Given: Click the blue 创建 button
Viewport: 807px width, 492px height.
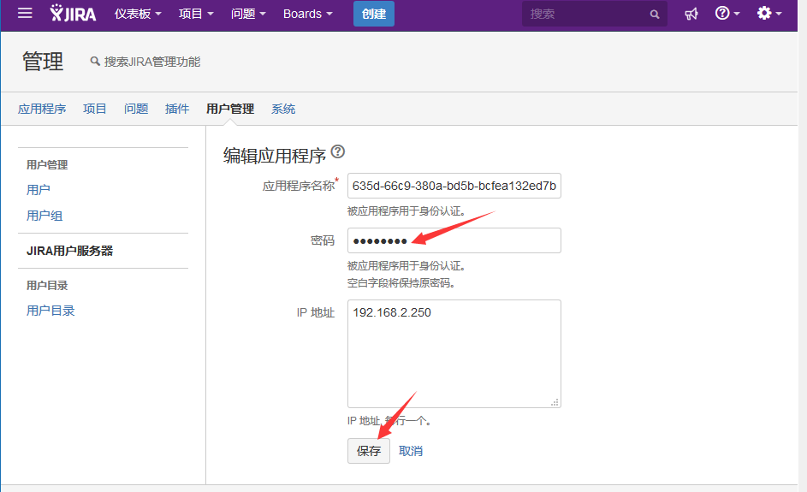Looking at the screenshot, I should 374,14.
